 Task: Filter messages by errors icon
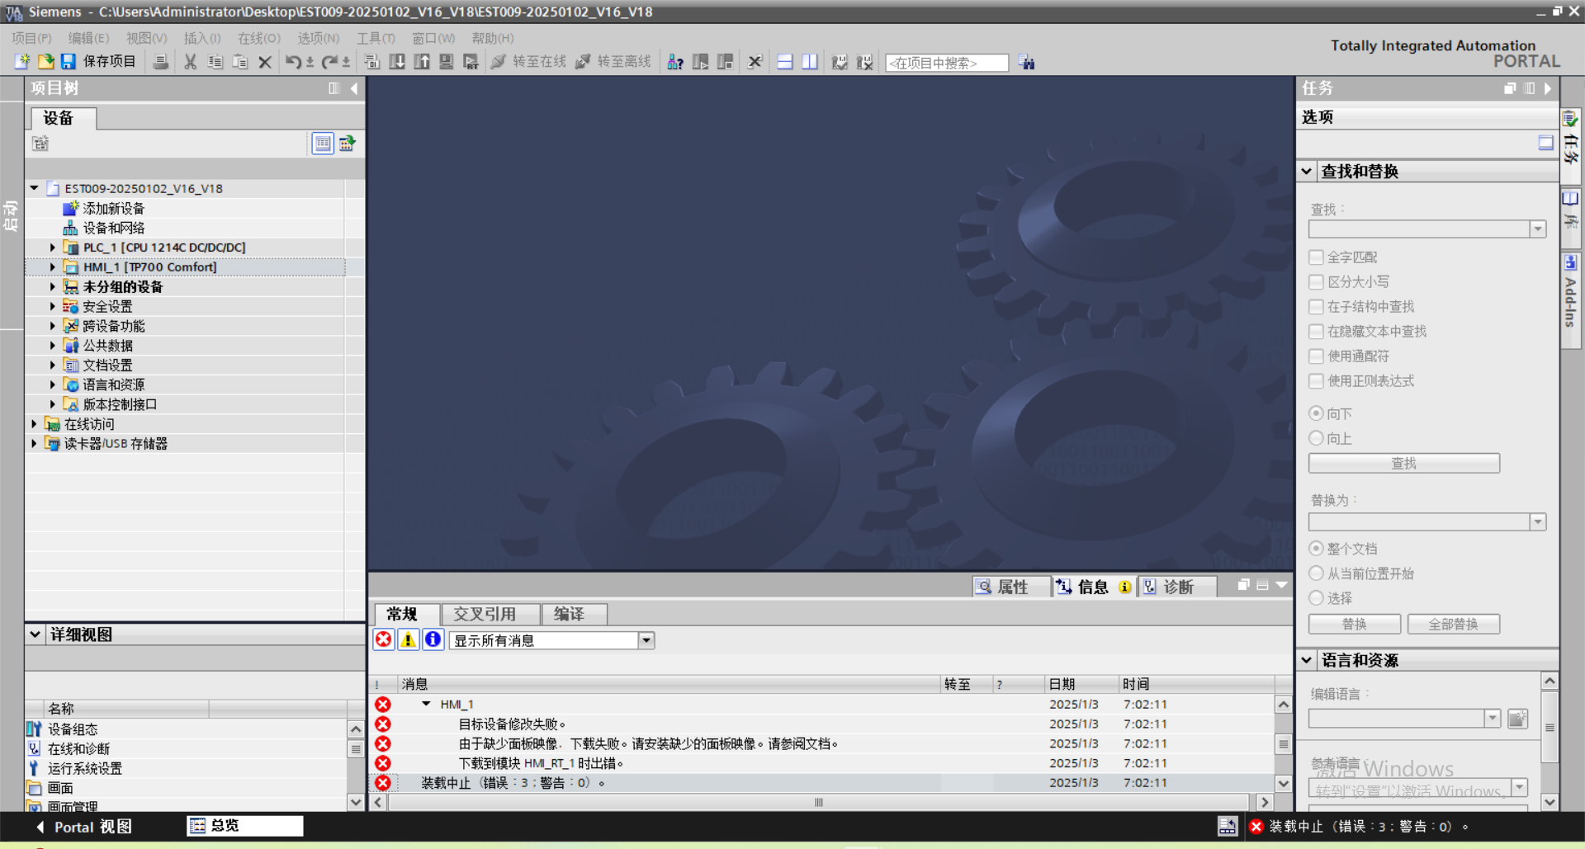[x=384, y=640]
